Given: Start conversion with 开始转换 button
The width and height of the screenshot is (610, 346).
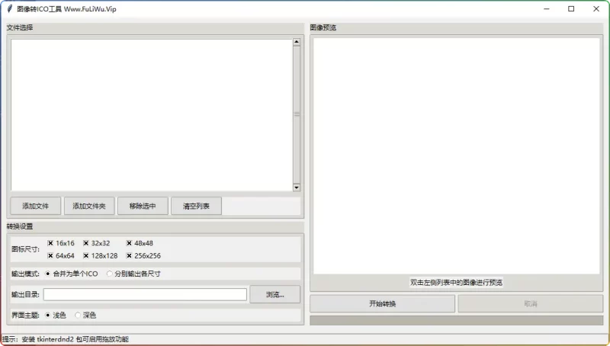Looking at the screenshot, I should point(382,303).
